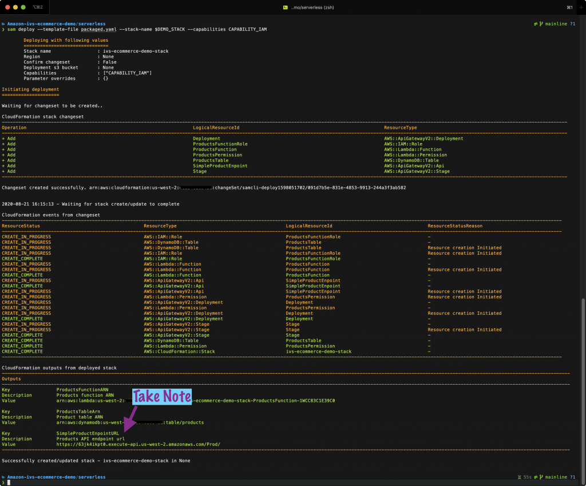Viewport: 586px width, 486px height.
Task: Click the SimpleProductEnpointURL output key text
Action: (88, 433)
